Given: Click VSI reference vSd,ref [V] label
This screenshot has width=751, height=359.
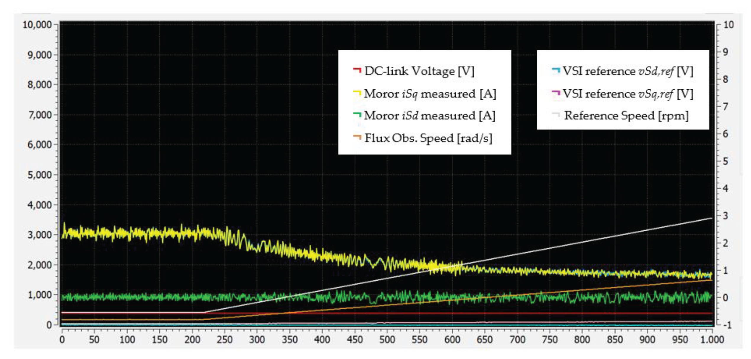Looking at the screenshot, I should coord(627,71).
